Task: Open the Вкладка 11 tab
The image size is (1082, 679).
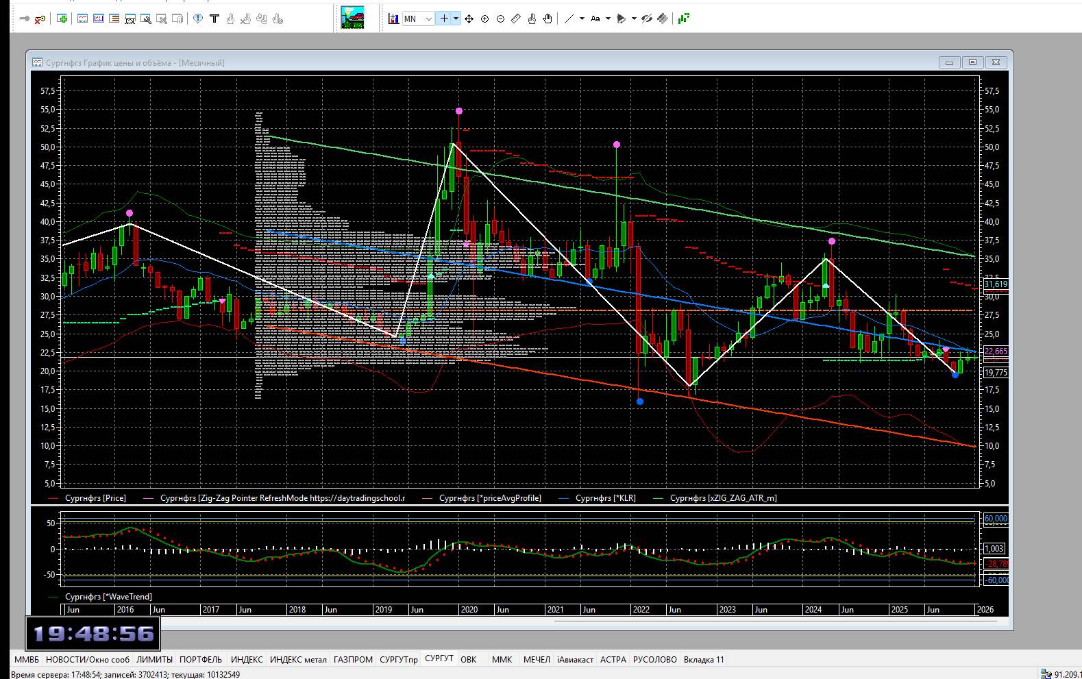Action: pos(704,660)
